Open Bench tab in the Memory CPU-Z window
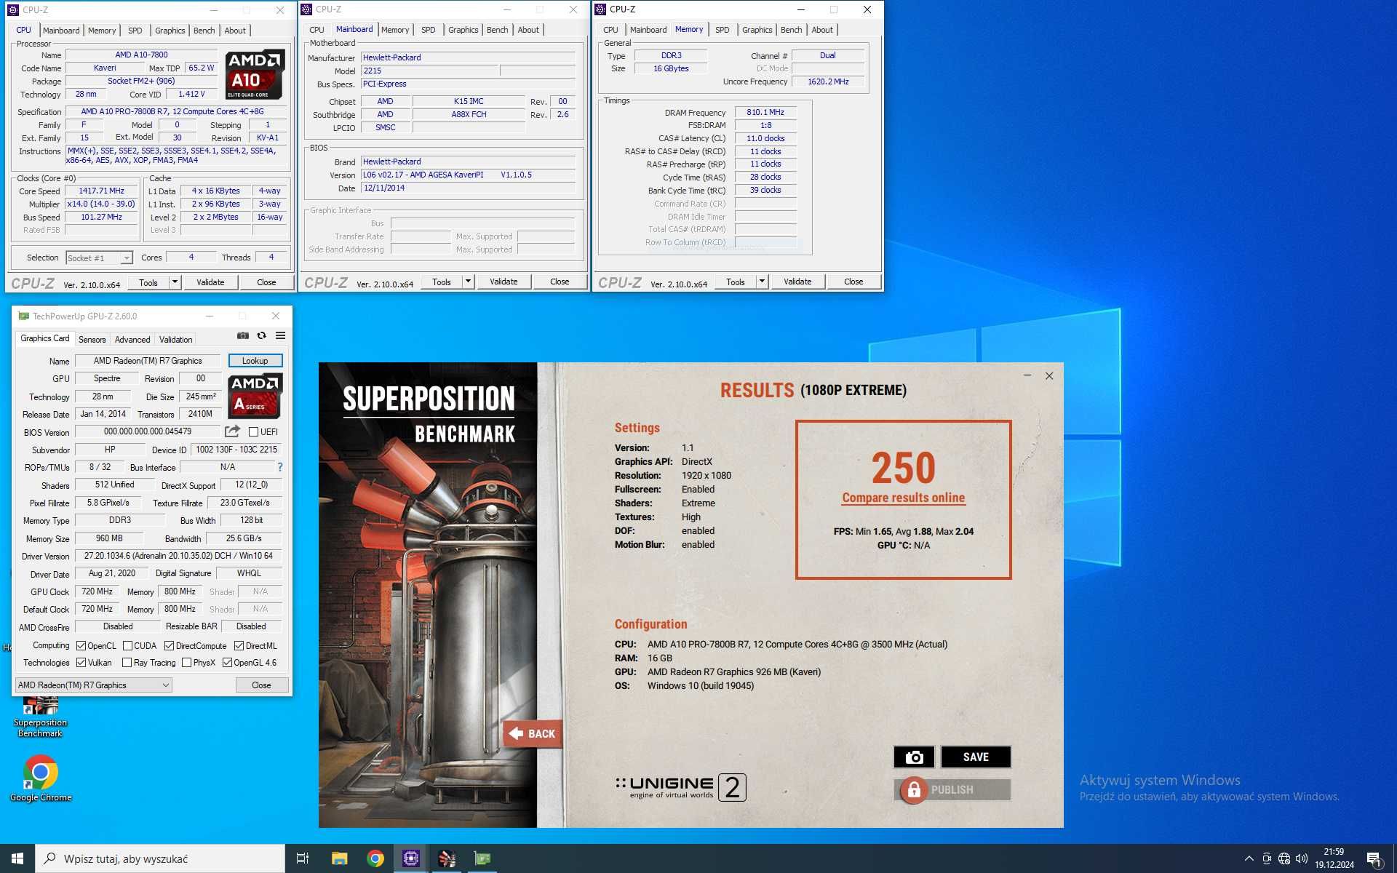Viewport: 1397px width, 873px height. click(791, 30)
